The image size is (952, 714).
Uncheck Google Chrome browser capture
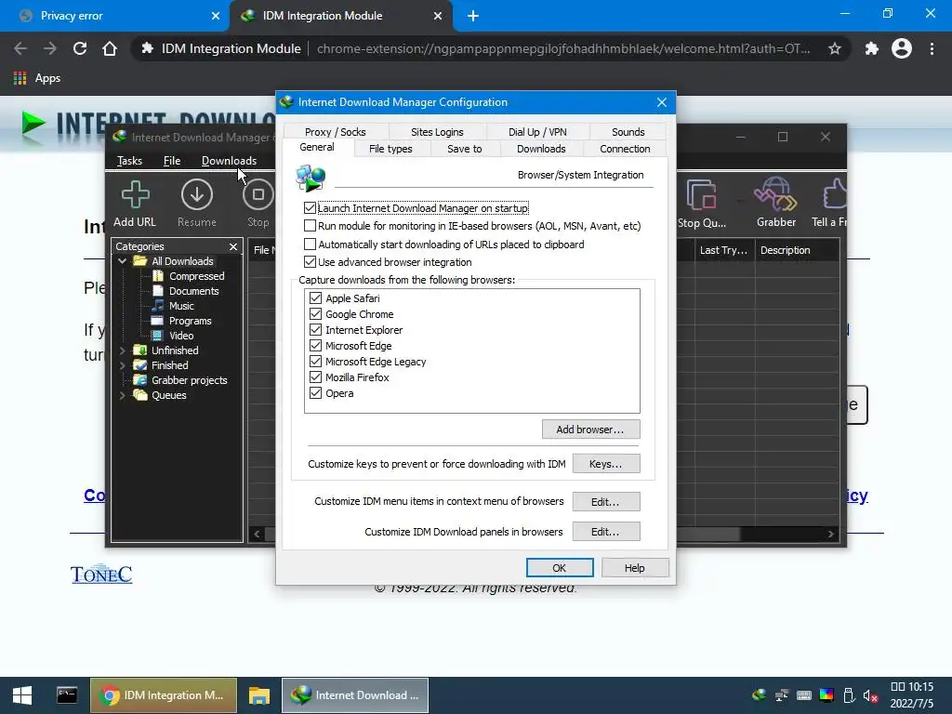click(315, 314)
